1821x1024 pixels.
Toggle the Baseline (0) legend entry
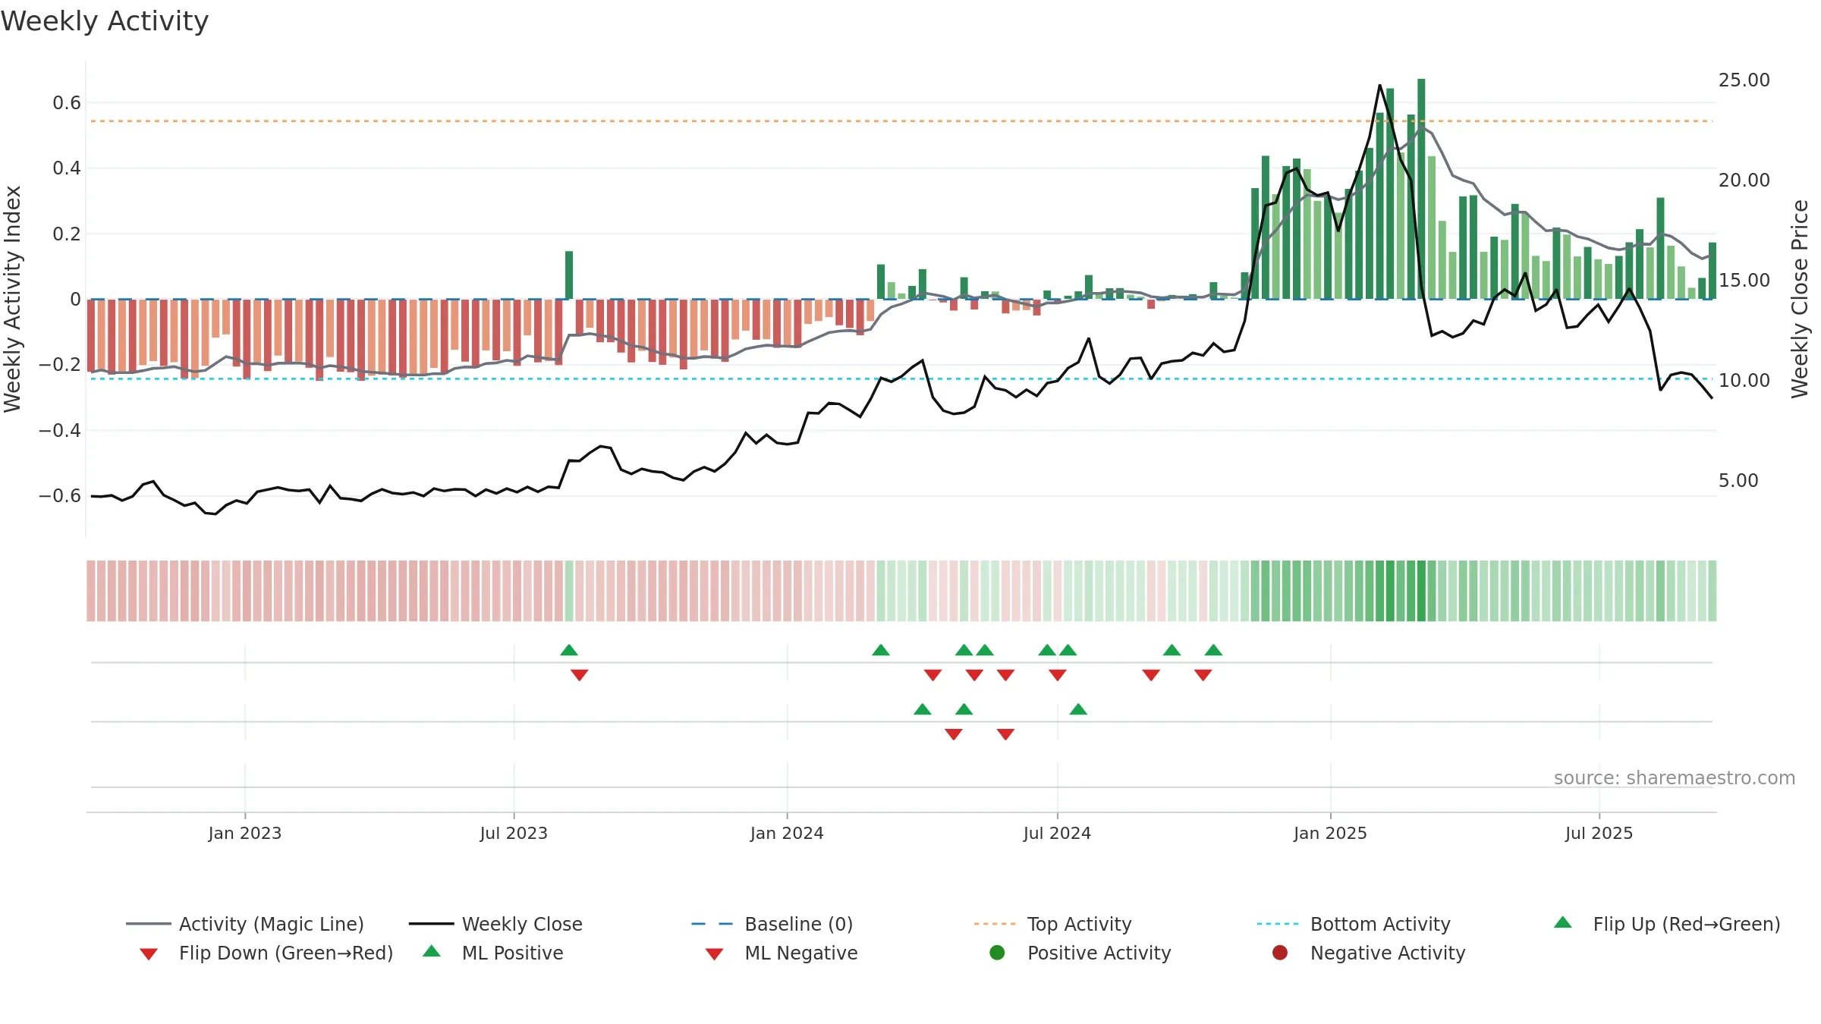tap(772, 924)
